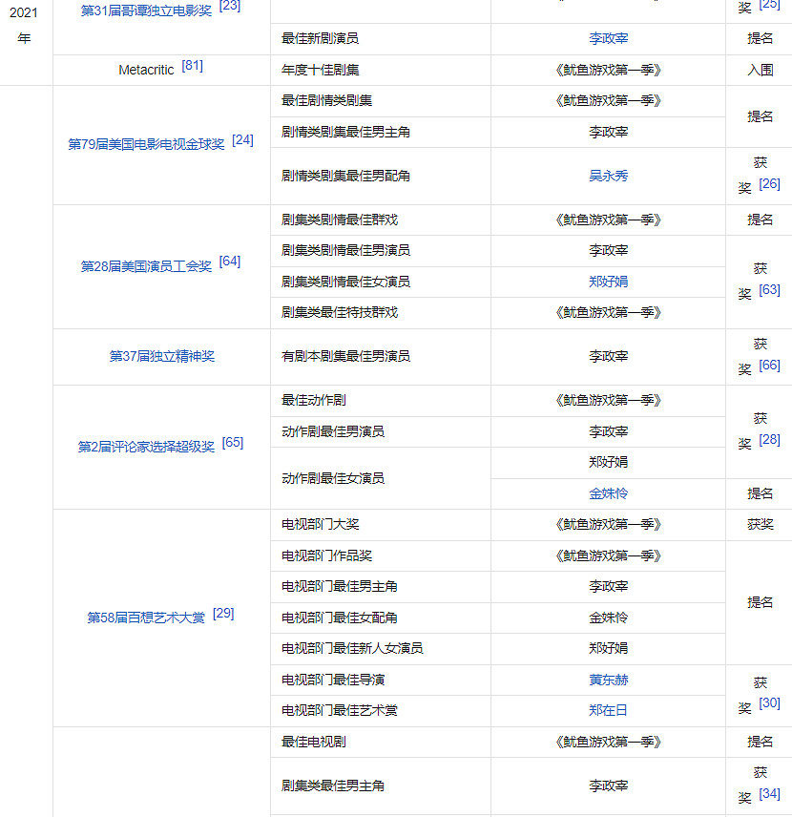Open the Metacritic link
This screenshot has height=817, width=792.
click(149, 69)
